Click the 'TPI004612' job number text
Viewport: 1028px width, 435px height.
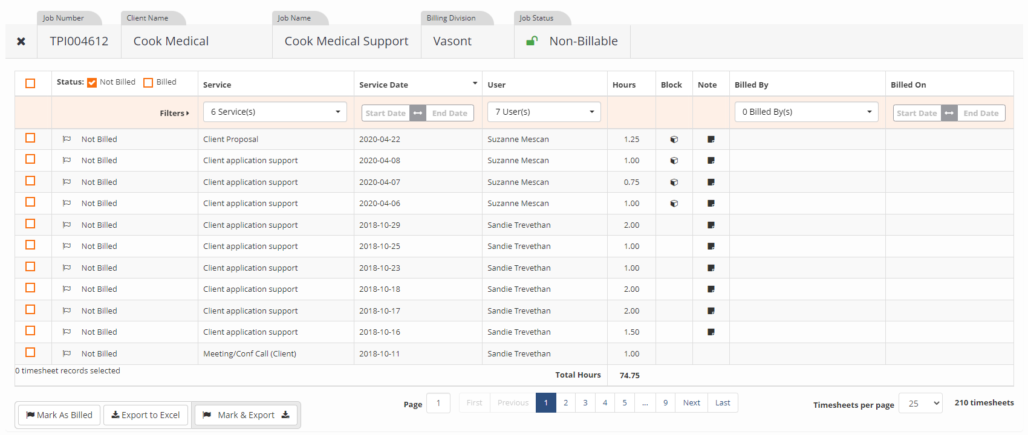point(79,41)
